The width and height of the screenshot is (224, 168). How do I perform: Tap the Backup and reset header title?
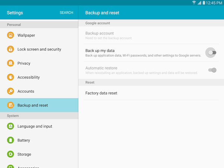point(102,13)
